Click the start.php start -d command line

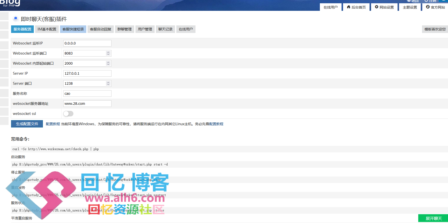pos(230,164)
